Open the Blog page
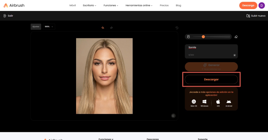Viewport: 268px width, 140px height. pyautogui.click(x=178, y=5)
